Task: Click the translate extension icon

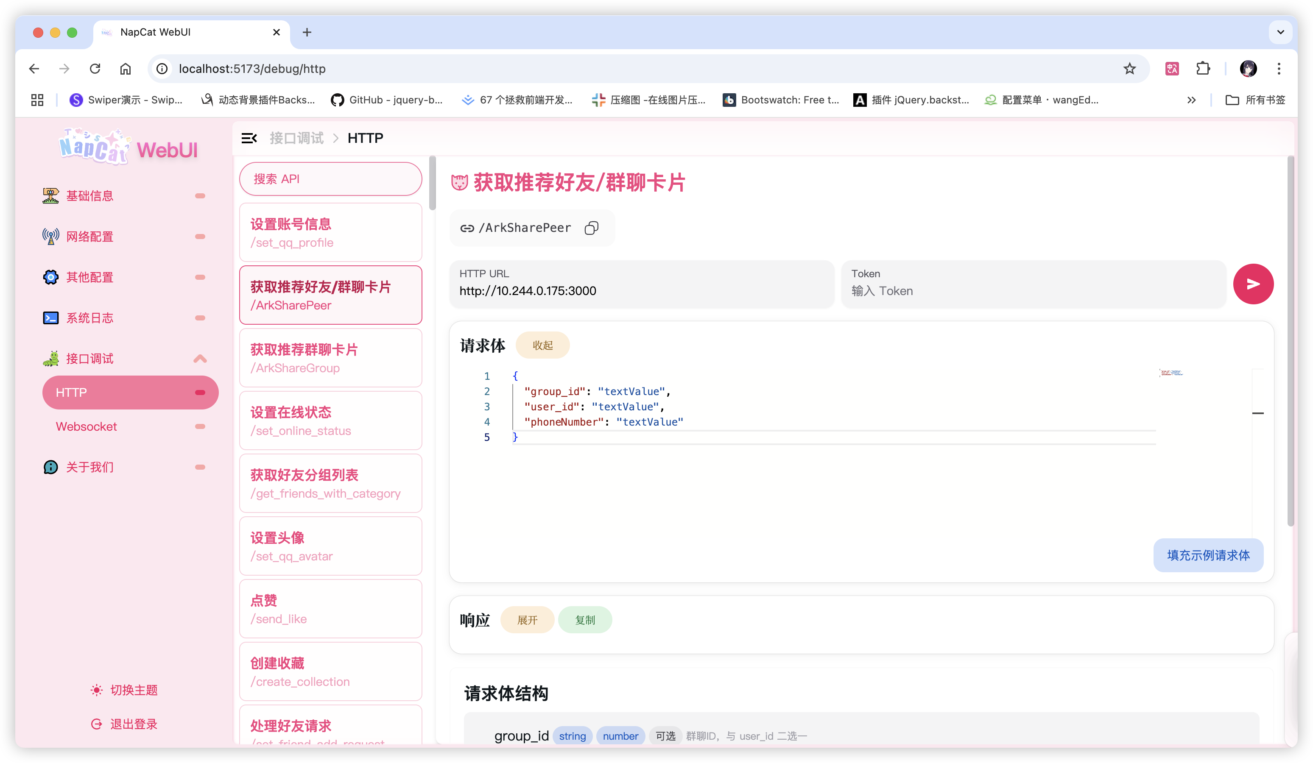Action: click(x=1172, y=69)
